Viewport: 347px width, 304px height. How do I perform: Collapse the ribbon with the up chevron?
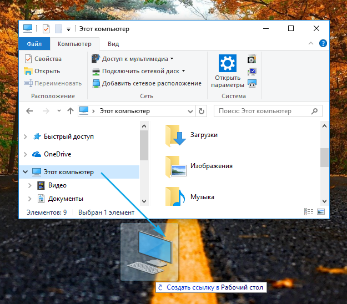(311, 43)
